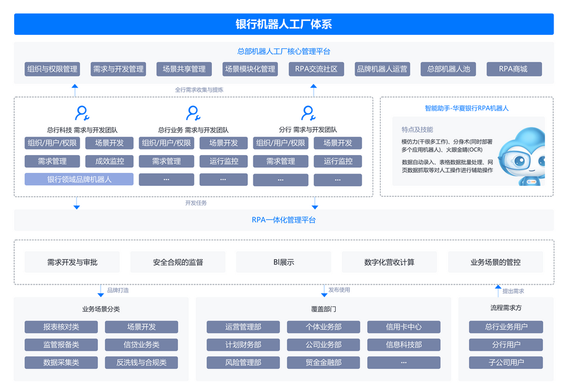Click the user-wrench icon above 总行科技 team
Image resolution: width=569 pixels, height=385 pixels.
click(x=82, y=113)
